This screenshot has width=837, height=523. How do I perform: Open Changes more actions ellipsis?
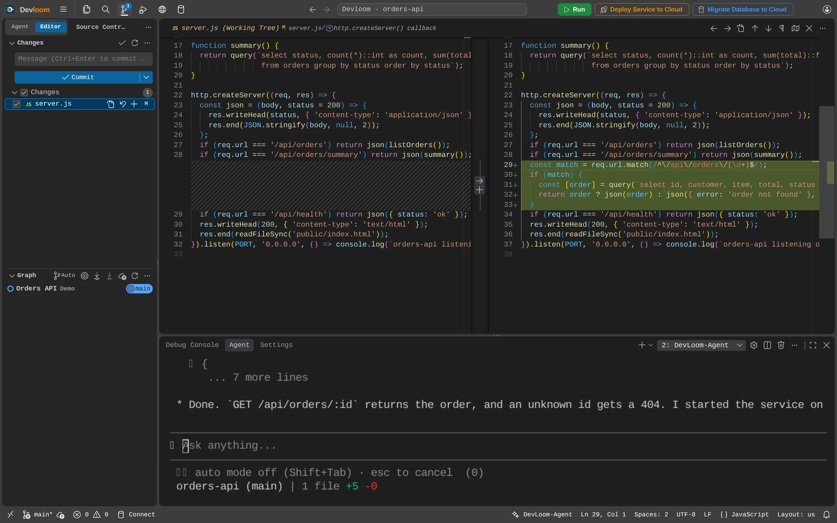pyautogui.click(x=147, y=43)
